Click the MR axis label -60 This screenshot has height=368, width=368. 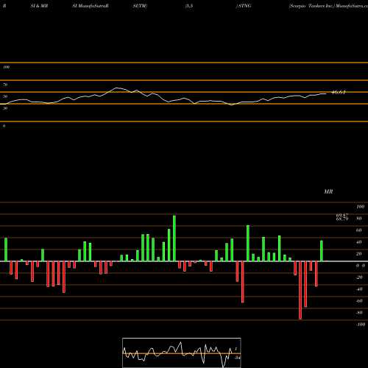(359, 301)
